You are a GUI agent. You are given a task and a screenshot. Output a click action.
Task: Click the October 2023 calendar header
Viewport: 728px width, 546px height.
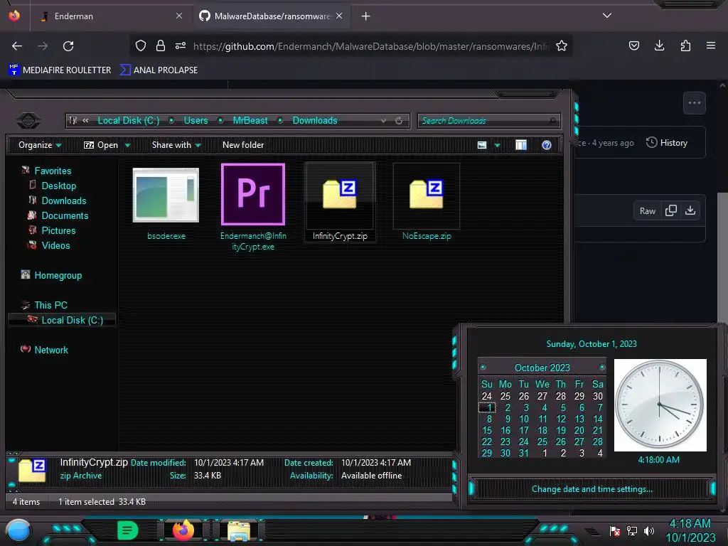(x=542, y=368)
